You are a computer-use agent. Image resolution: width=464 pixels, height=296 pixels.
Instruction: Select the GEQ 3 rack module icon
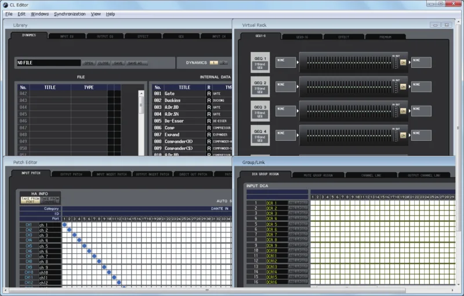[x=260, y=111]
